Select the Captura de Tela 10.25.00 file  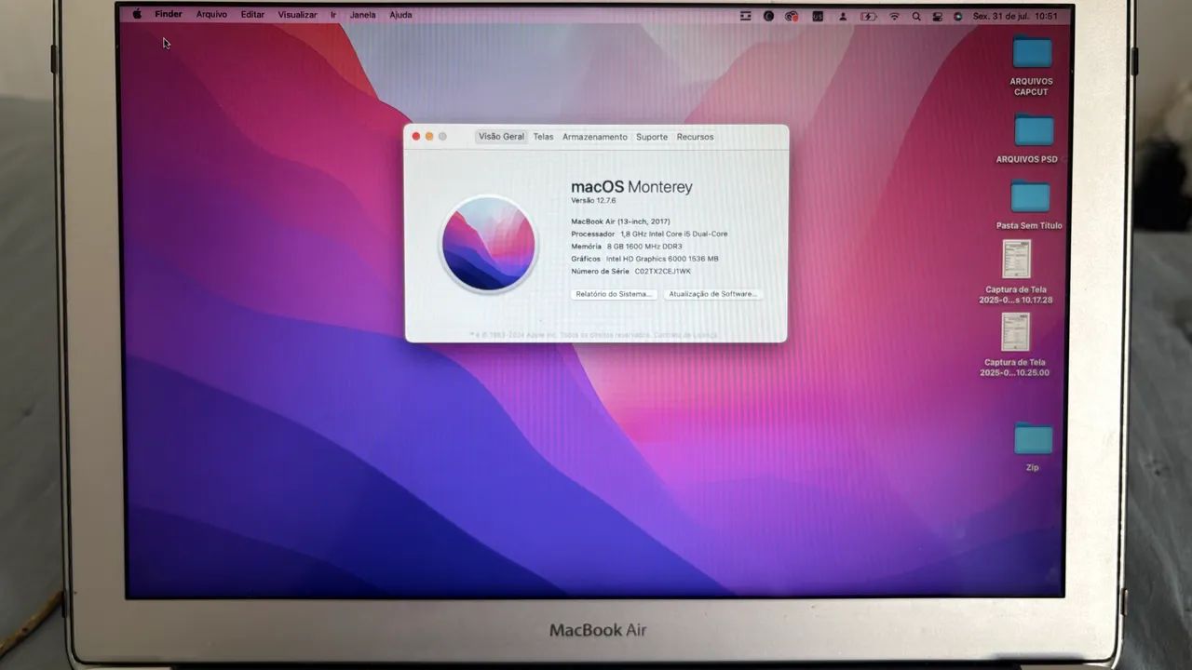click(x=1015, y=332)
